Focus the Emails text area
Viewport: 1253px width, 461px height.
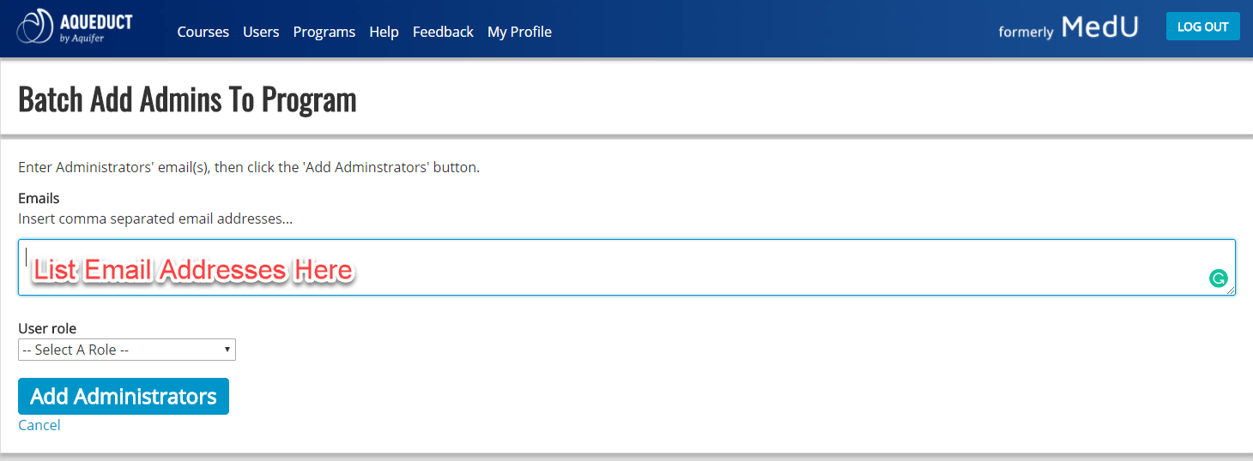click(x=626, y=267)
